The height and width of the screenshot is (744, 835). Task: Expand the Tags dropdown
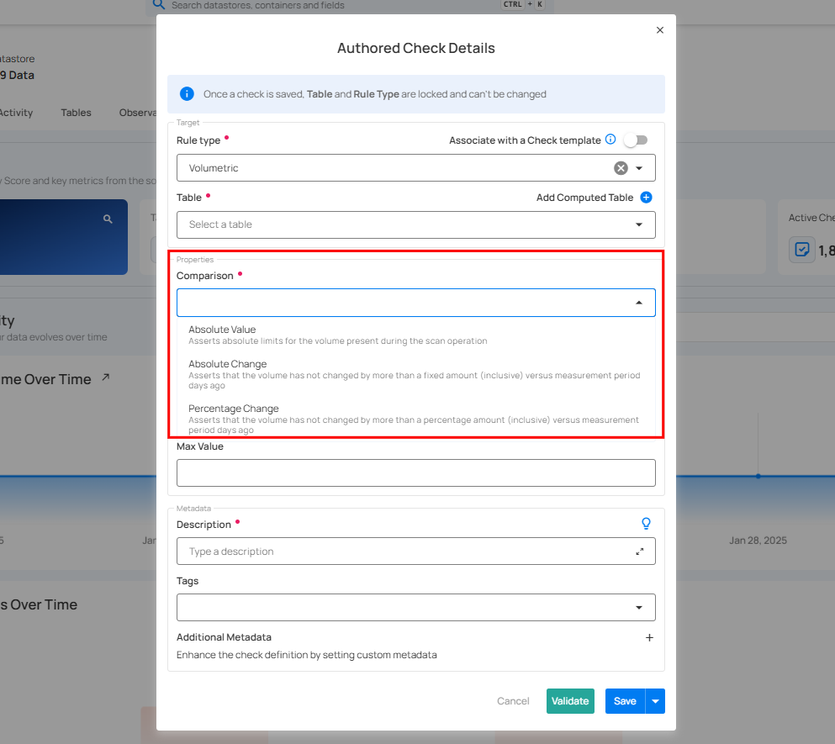639,608
